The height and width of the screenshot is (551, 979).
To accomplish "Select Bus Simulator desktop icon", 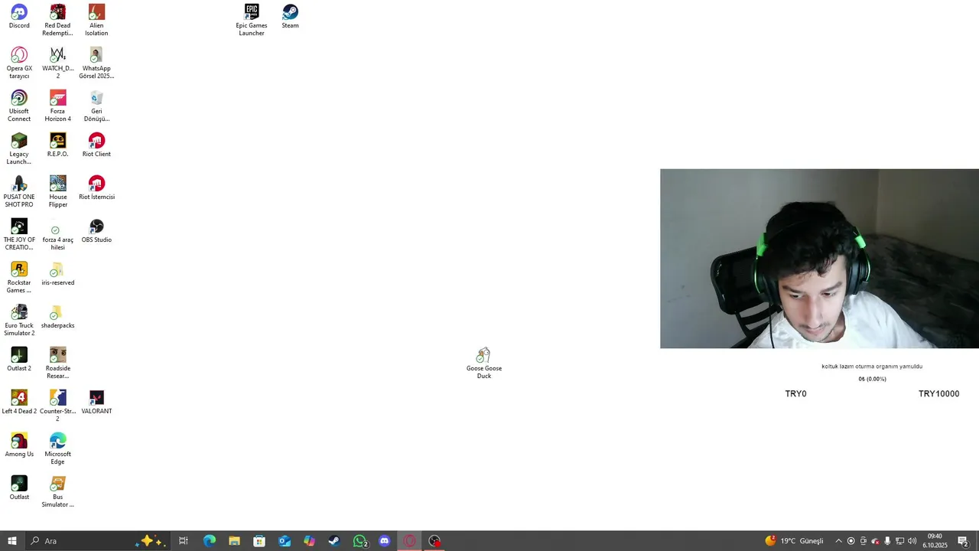I will click(57, 491).
